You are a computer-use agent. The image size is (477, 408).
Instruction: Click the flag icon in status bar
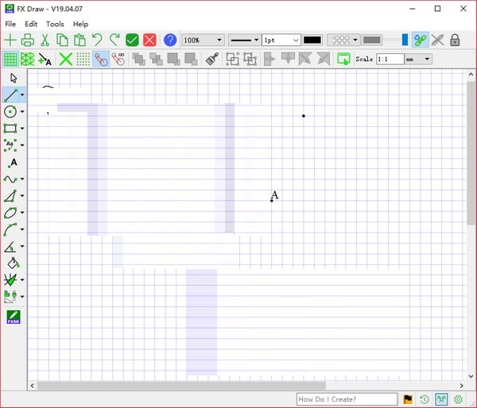click(x=408, y=399)
